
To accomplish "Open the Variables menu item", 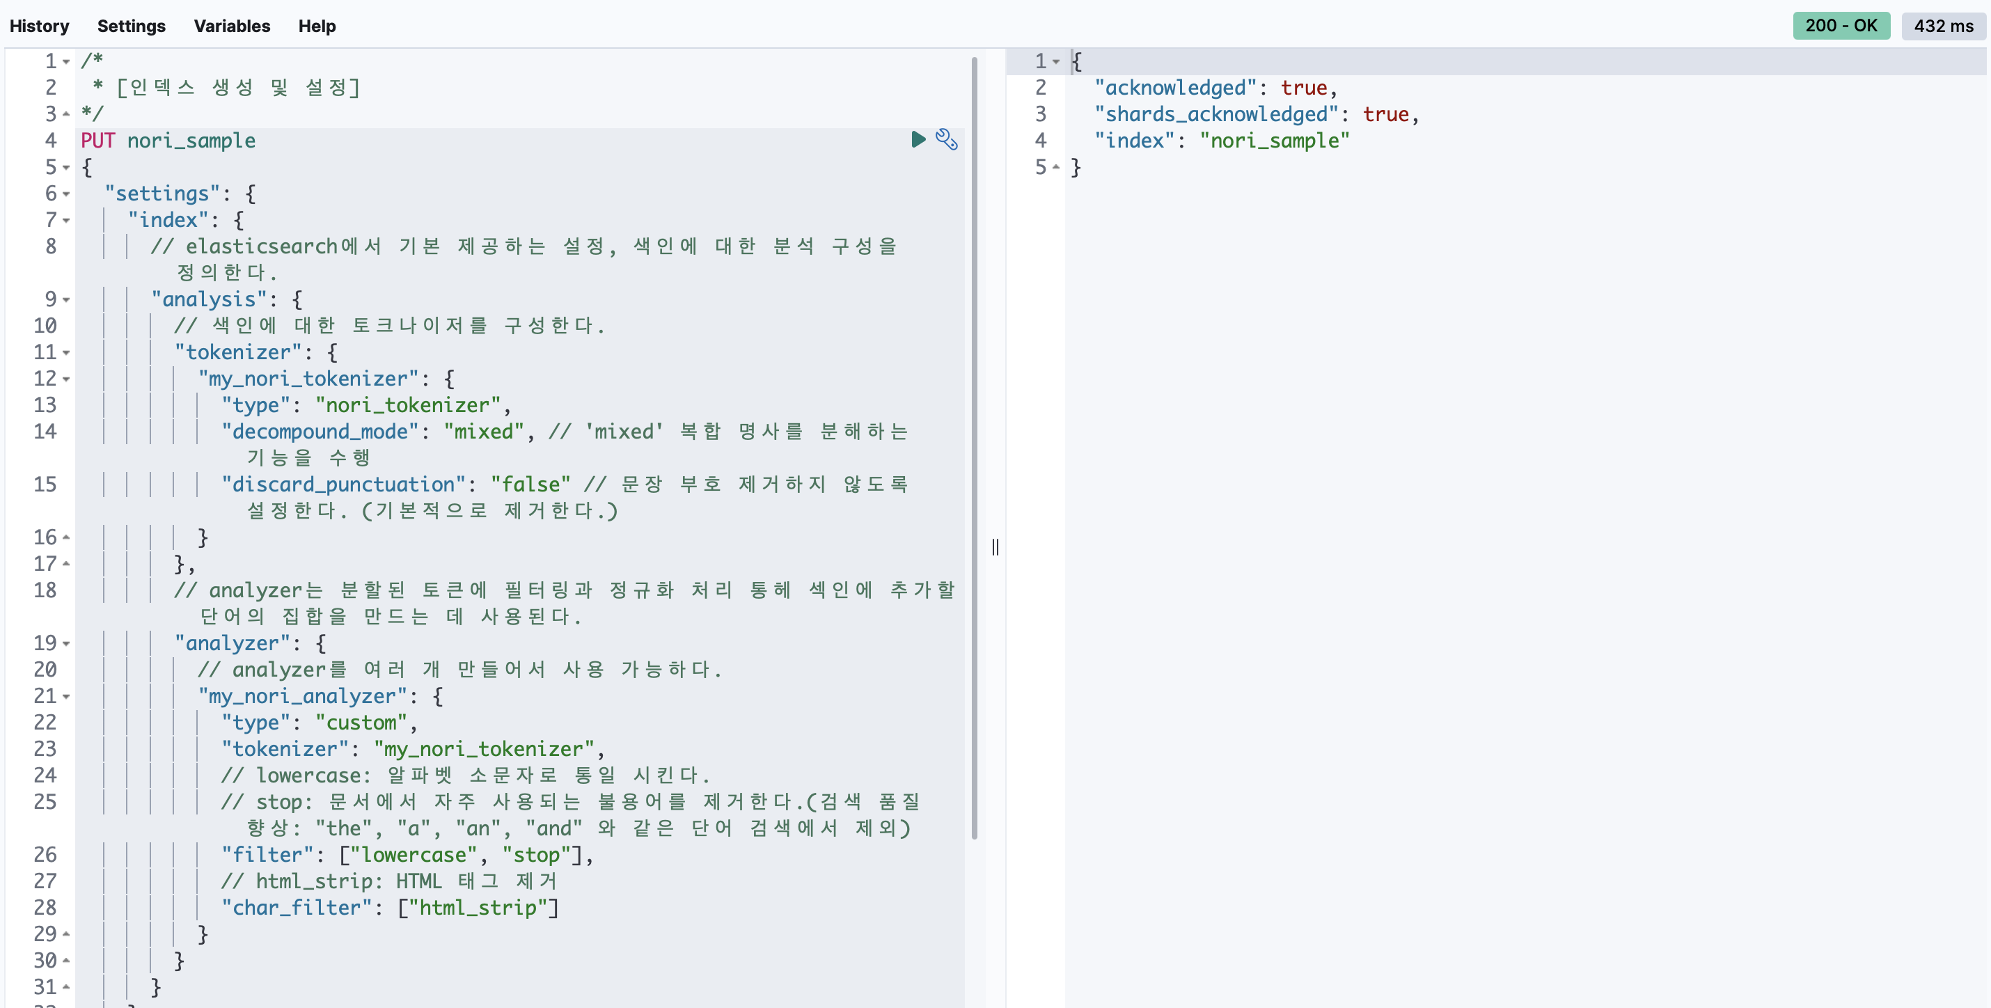I will [232, 26].
